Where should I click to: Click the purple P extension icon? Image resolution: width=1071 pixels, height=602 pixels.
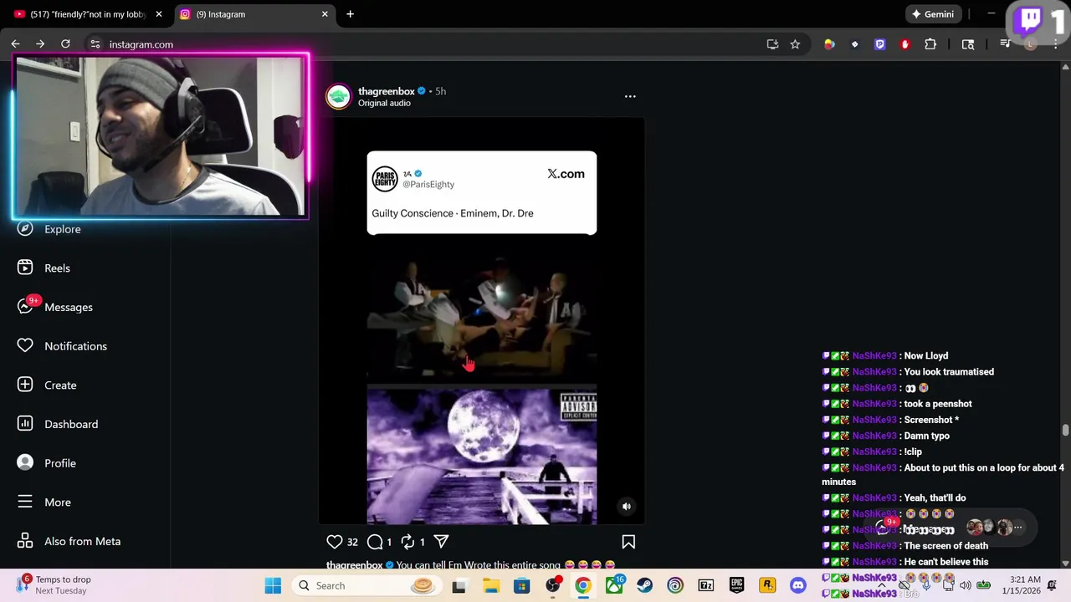(x=879, y=44)
